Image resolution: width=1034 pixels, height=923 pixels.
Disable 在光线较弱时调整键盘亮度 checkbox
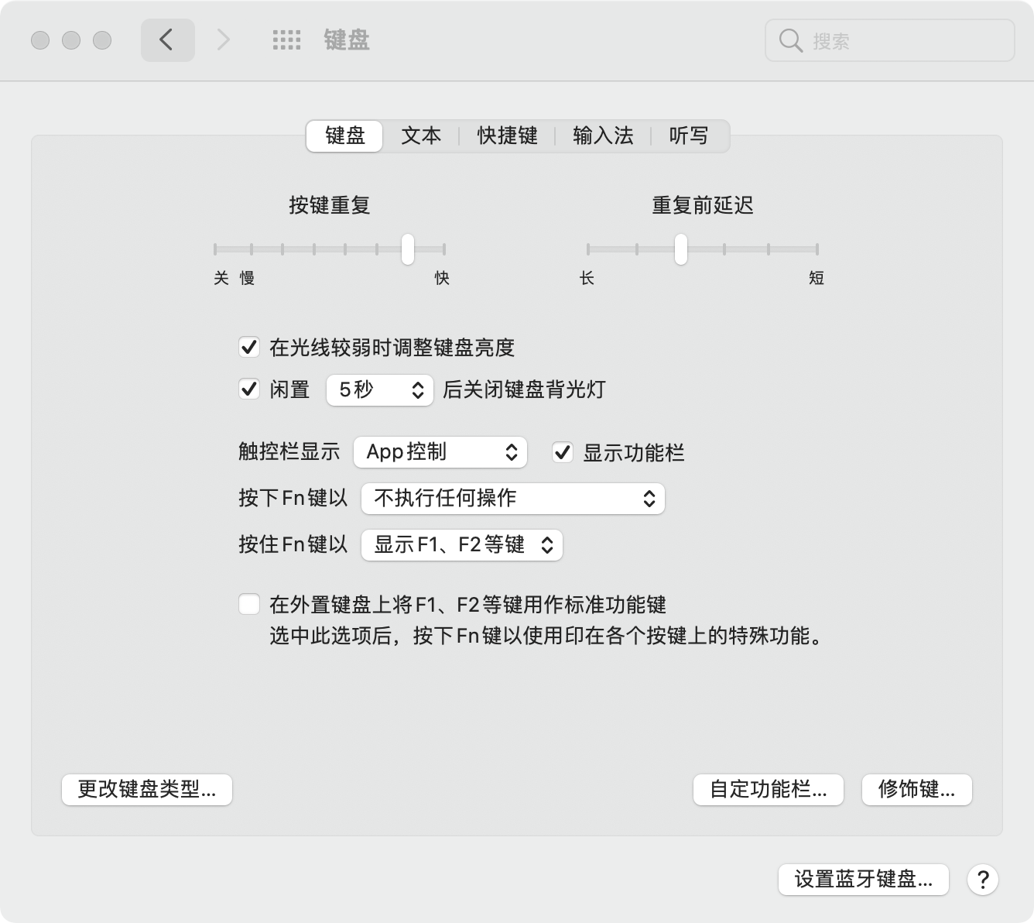pos(248,348)
